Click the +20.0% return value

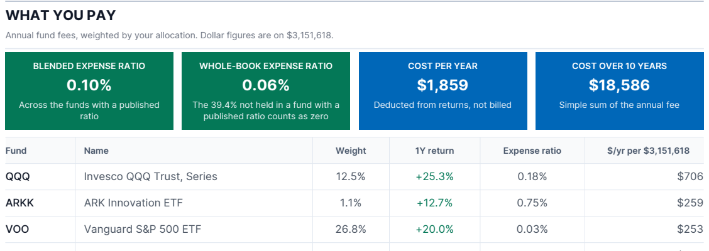click(x=434, y=229)
